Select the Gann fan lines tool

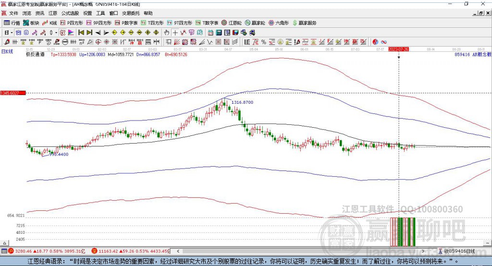point(177,42)
